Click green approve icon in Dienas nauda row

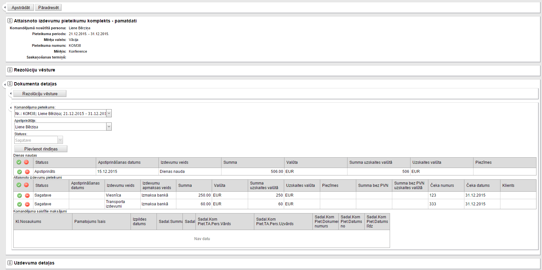[19, 172]
